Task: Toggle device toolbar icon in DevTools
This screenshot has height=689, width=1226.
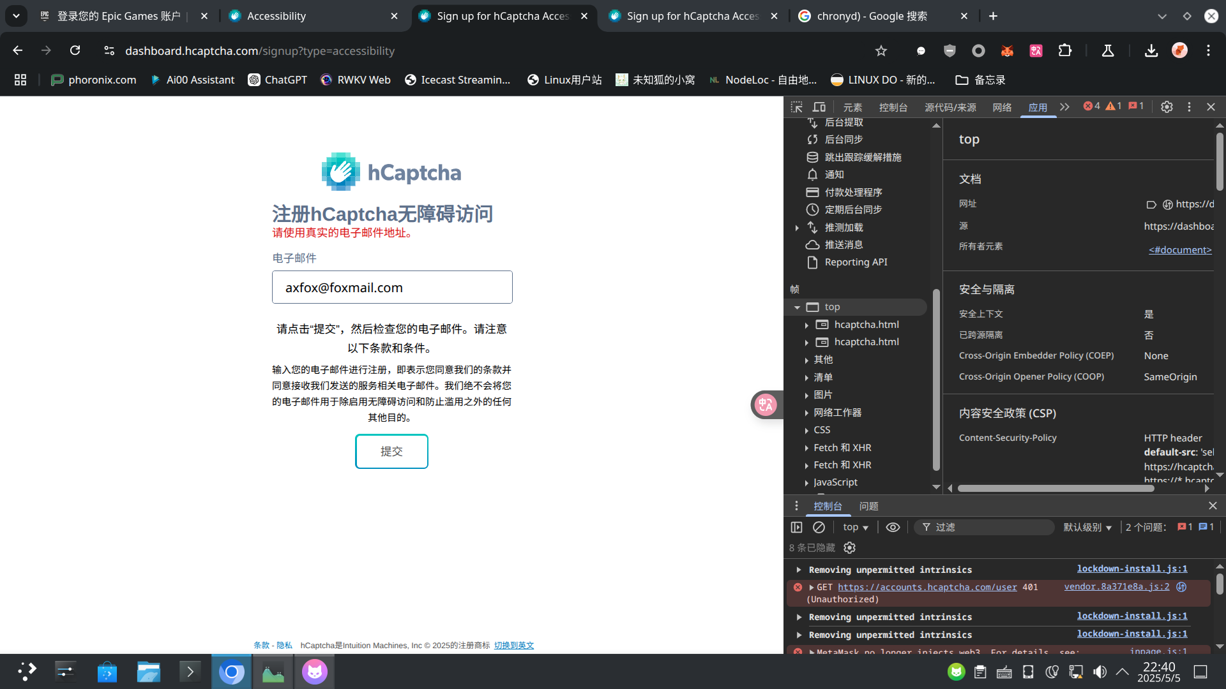Action: coord(819,107)
